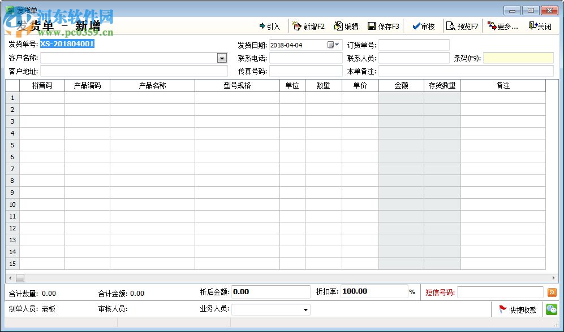Close the form via 关闭 toolbar icon
The height and width of the screenshot is (332, 564).
point(540,26)
